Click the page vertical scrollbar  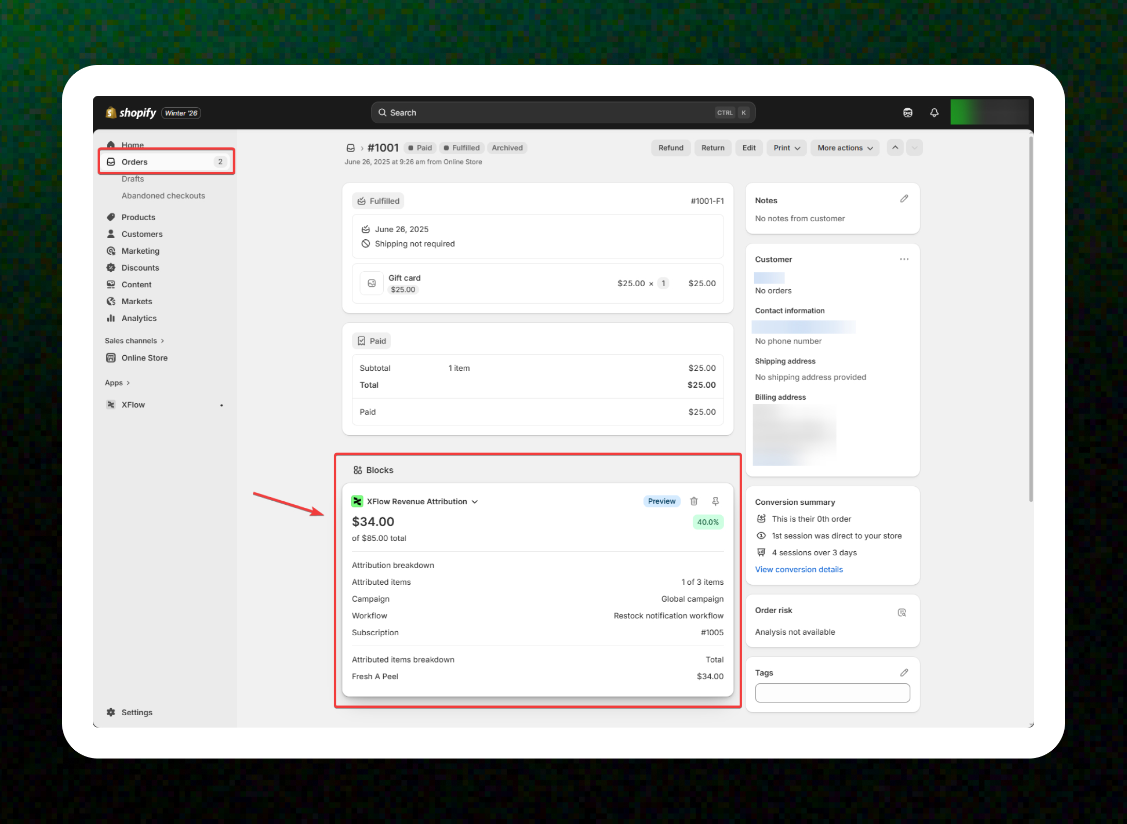pyautogui.click(x=1031, y=320)
